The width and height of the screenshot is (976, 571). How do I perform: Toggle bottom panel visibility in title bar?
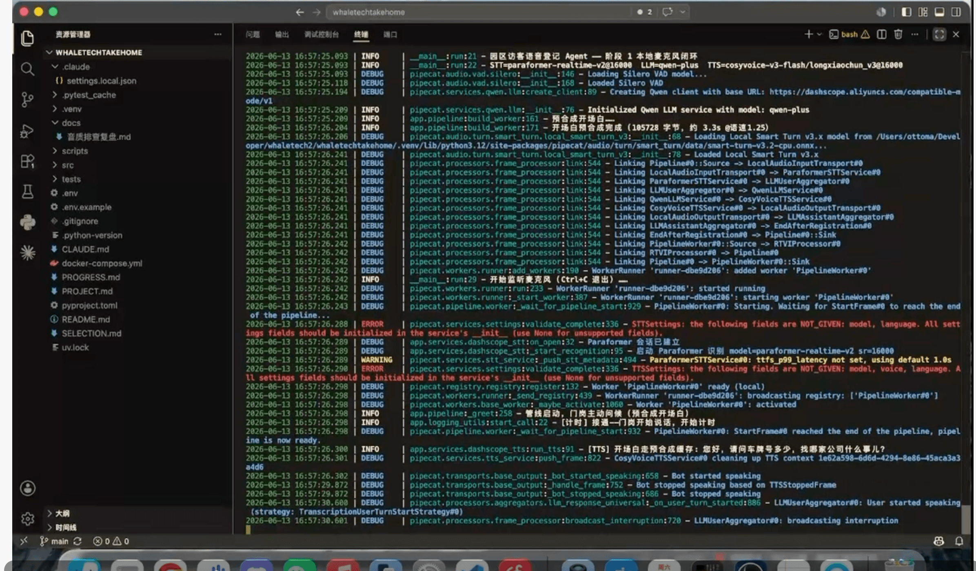pos(939,12)
